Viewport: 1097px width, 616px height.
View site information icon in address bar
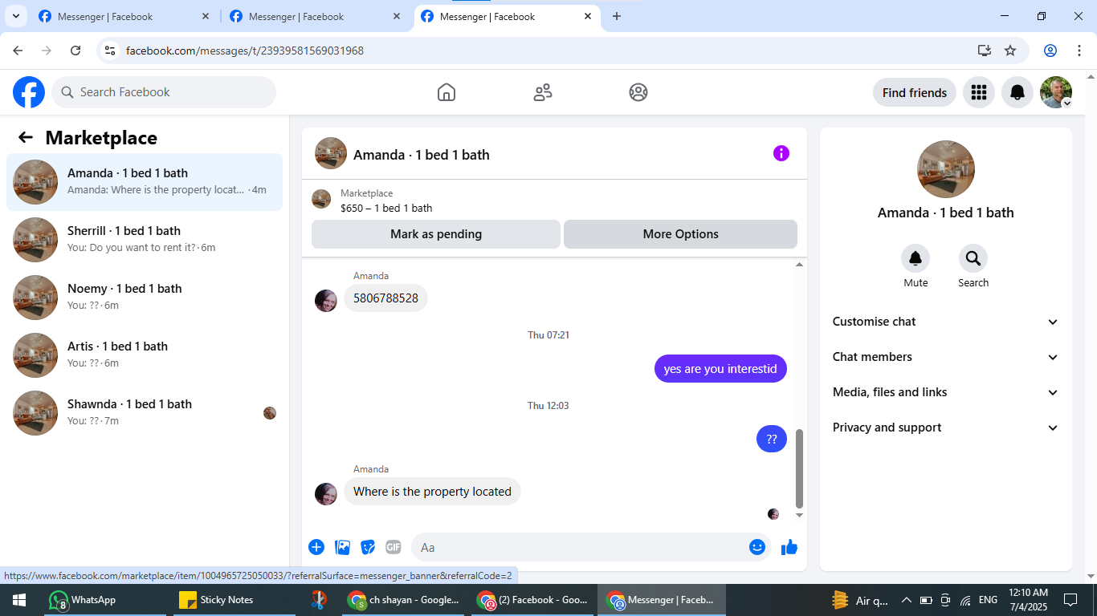[x=111, y=51]
